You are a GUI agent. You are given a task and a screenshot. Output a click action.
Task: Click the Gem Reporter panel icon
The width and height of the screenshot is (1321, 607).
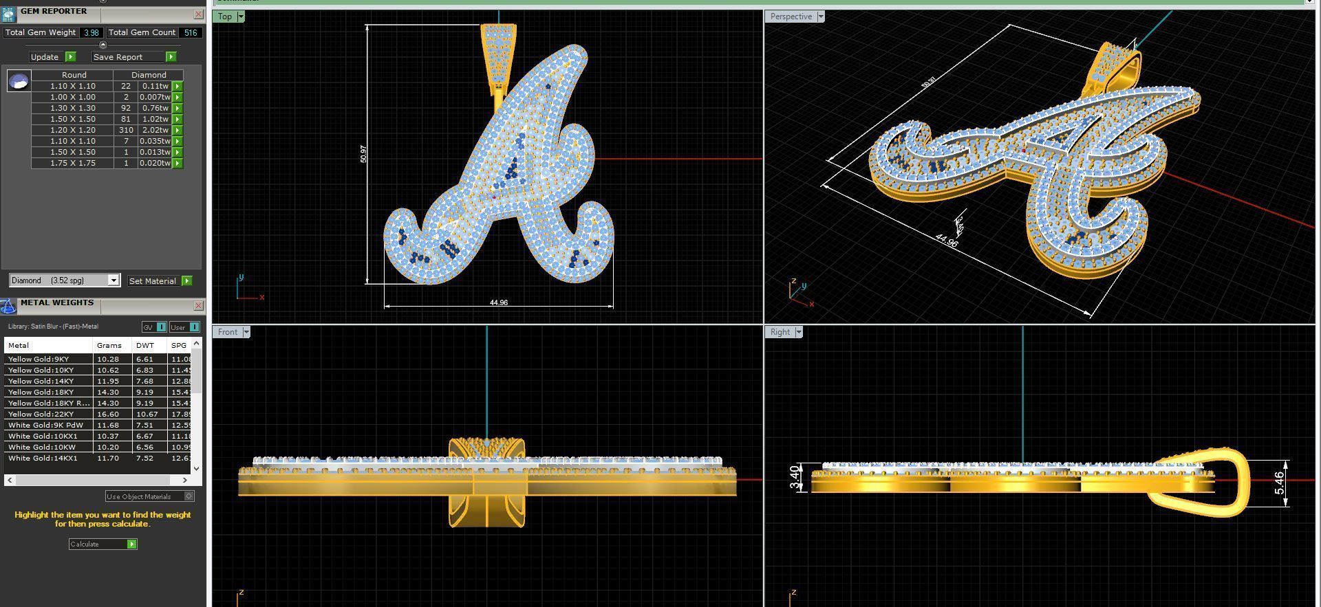pos(8,14)
